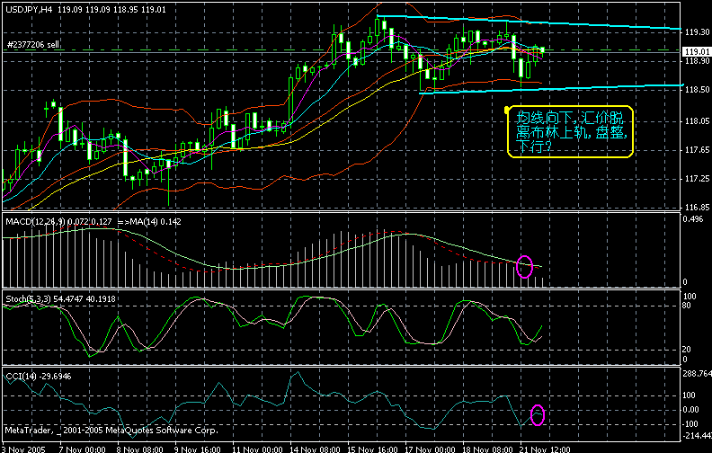Click the magenta ellipse on CCI panel
This screenshot has width=712, height=453.
click(538, 415)
